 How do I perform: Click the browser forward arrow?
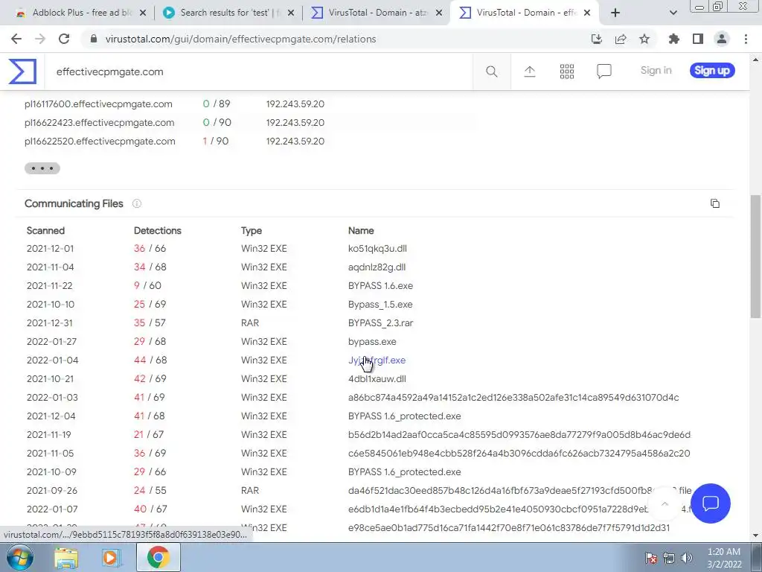[x=40, y=39]
